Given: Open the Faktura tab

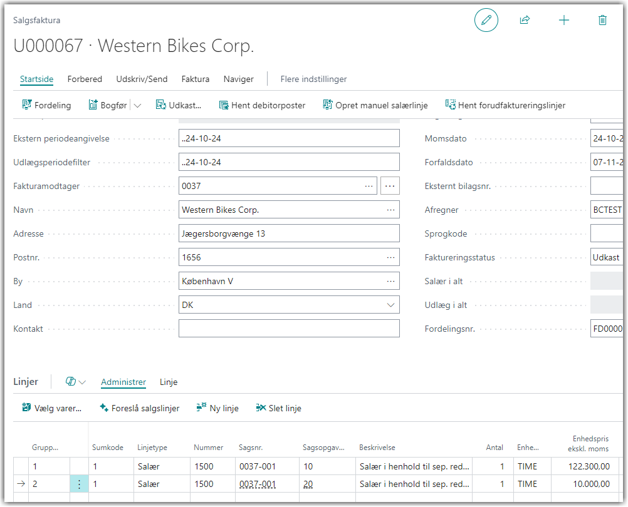Looking at the screenshot, I should point(196,79).
